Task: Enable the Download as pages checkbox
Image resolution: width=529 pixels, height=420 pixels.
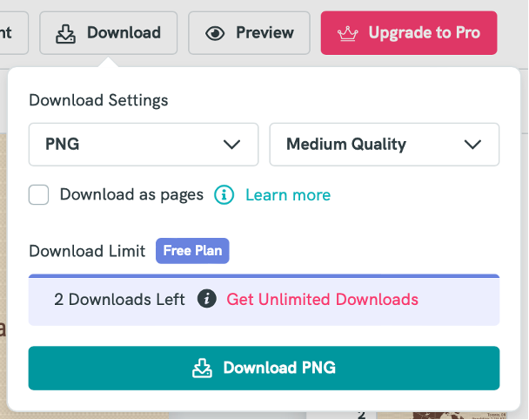Action: (x=39, y=194)
